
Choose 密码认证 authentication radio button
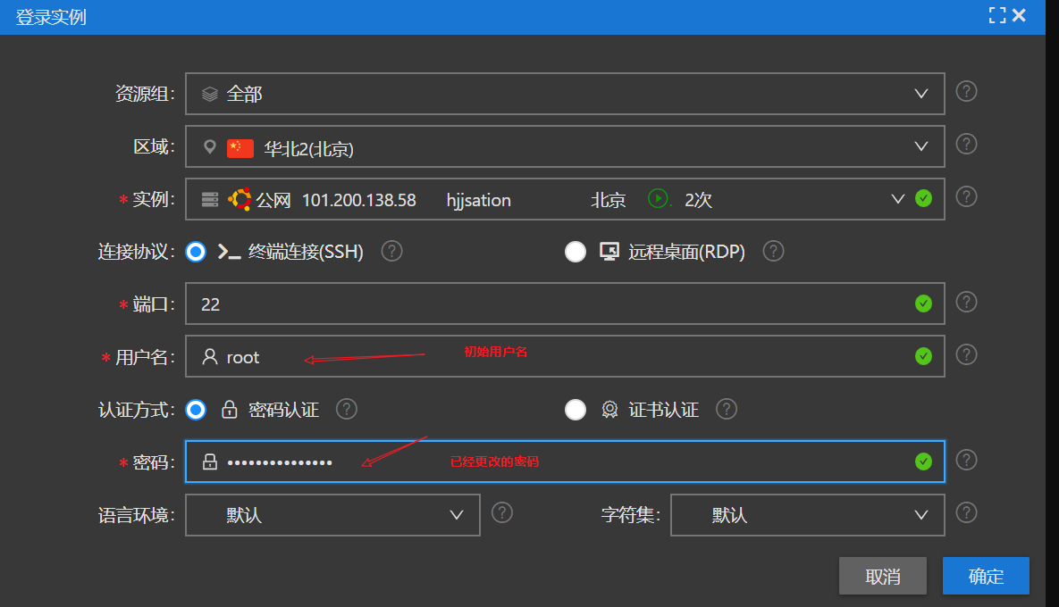(x=196, y=410)
